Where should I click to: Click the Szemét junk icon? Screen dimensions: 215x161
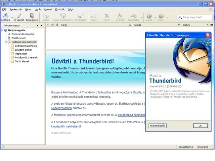pyautogui.click(x=120, y=16)
